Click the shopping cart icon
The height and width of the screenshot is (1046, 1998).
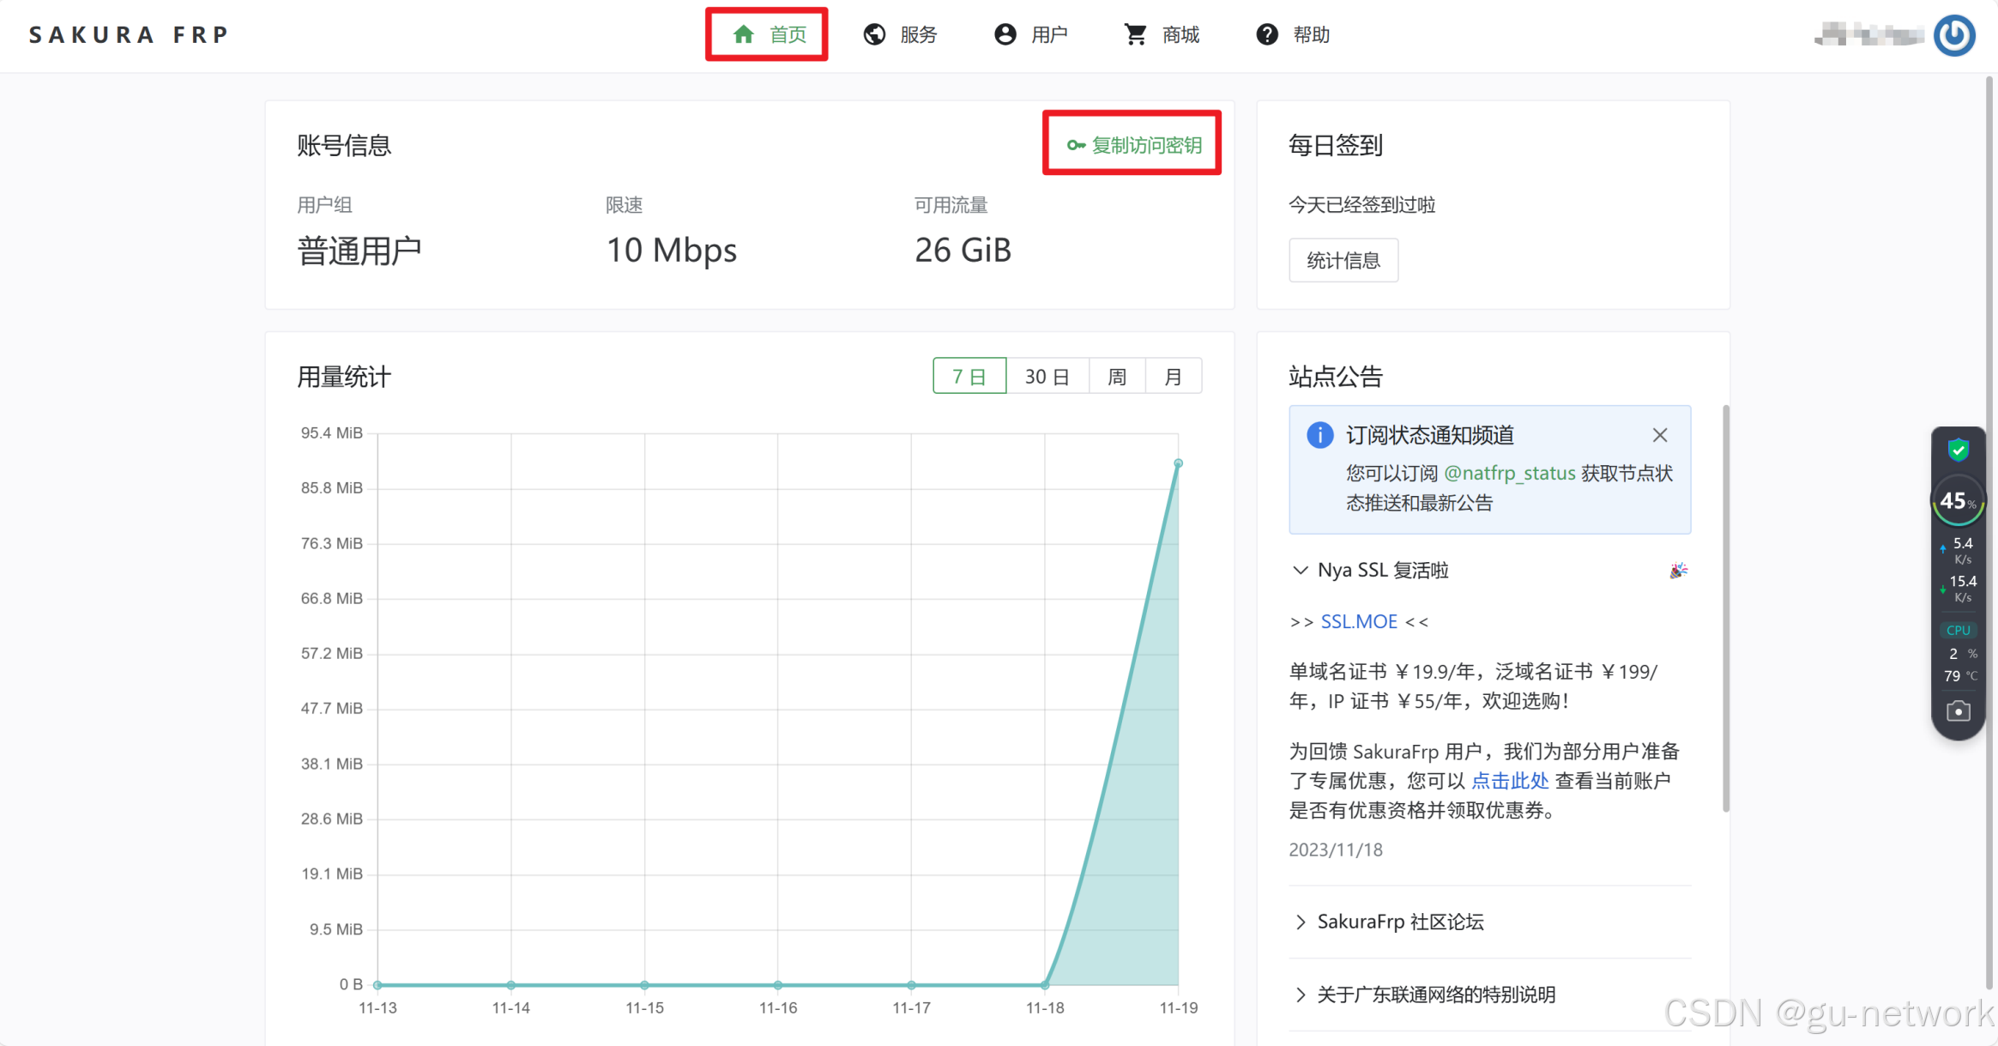(x=1136, y=34)
